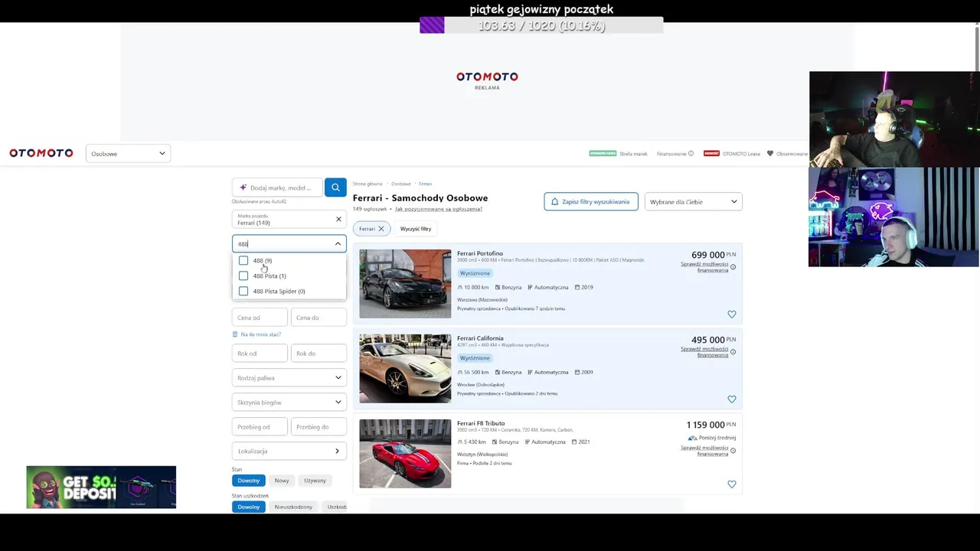Click the OTOMOTO logo in header

41,153
